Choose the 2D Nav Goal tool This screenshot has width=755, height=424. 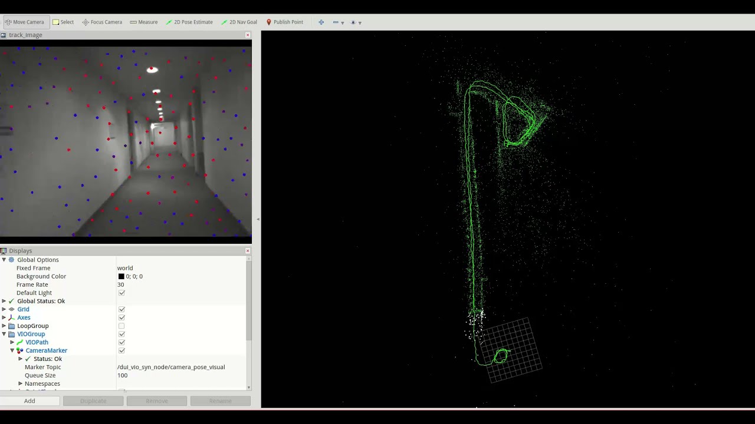point(239,22)
